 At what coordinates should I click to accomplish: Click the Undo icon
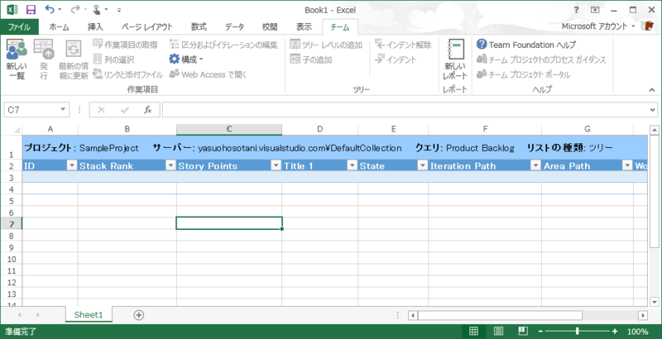[50, 9]
